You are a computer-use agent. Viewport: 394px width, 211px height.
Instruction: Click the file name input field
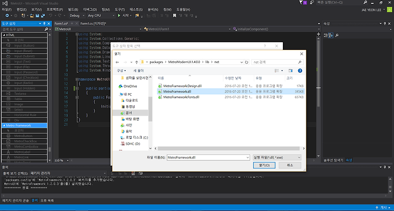(x=206, y=158)
